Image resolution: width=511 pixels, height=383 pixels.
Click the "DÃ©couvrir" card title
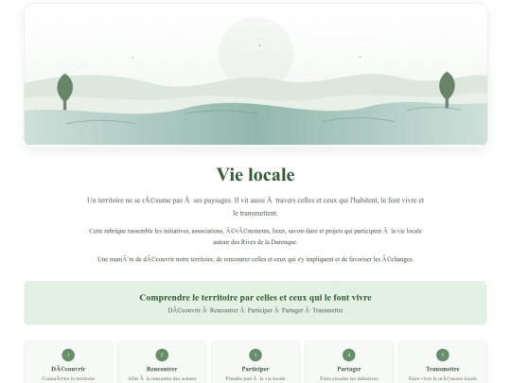(68, 369)
